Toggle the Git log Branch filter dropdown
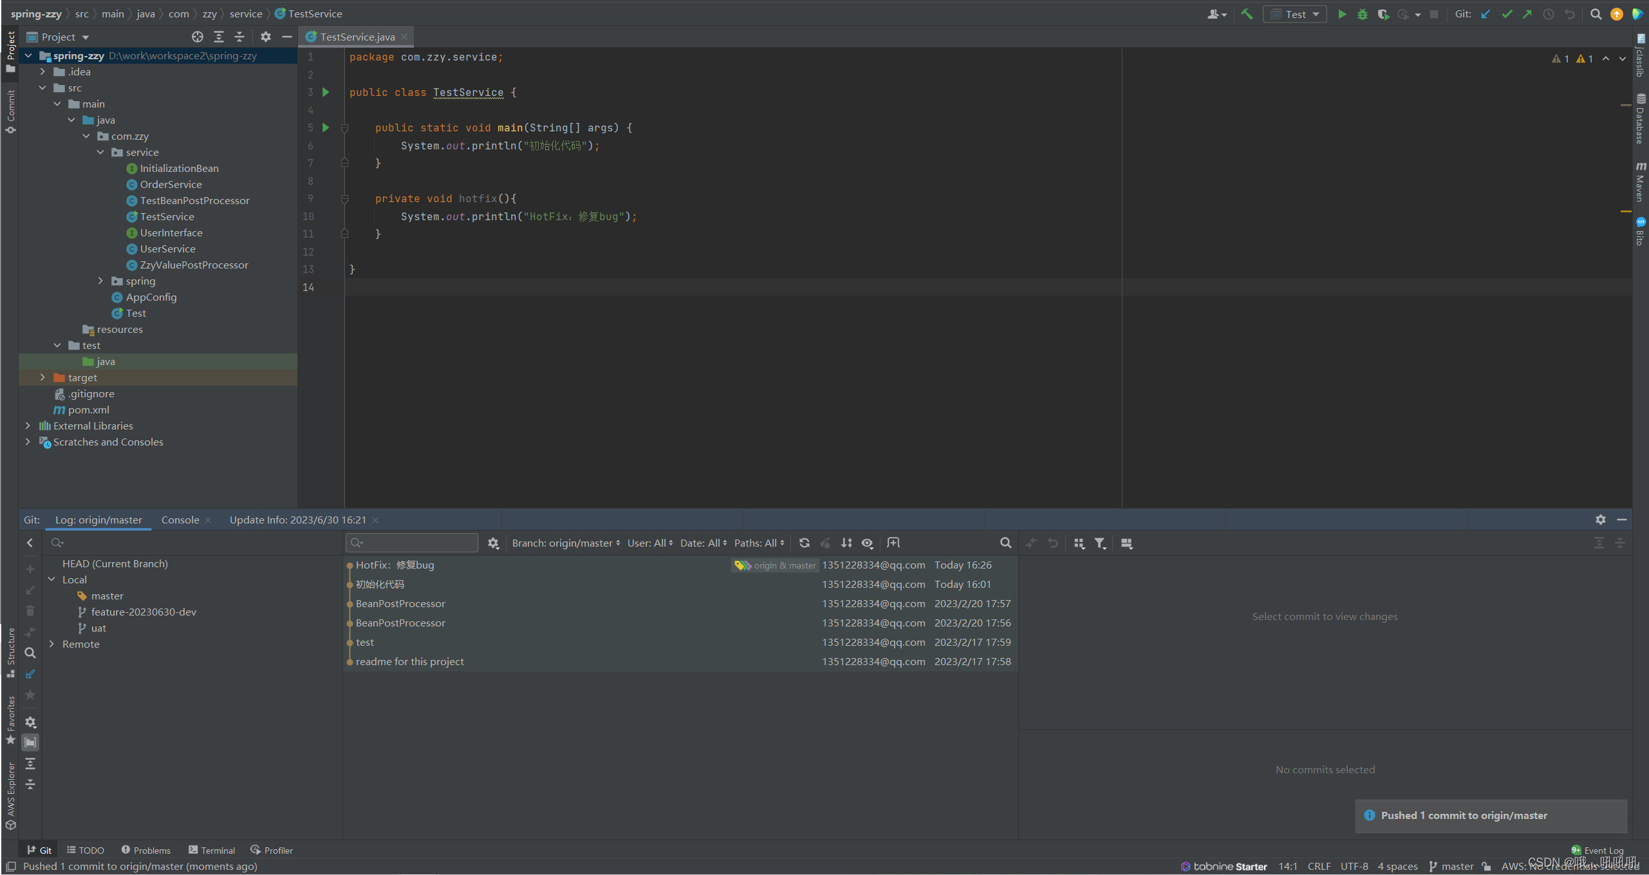Image resolution: width=1649 pixels, height=875 pixels. tap(564, 542)
